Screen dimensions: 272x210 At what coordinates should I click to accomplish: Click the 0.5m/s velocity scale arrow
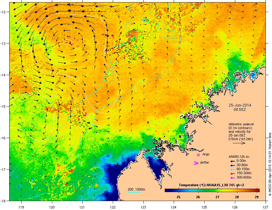click(239, 143)
